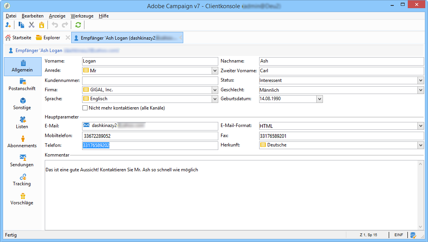
Task: Click the Mobiltelefon field
Action: [150, 136]
